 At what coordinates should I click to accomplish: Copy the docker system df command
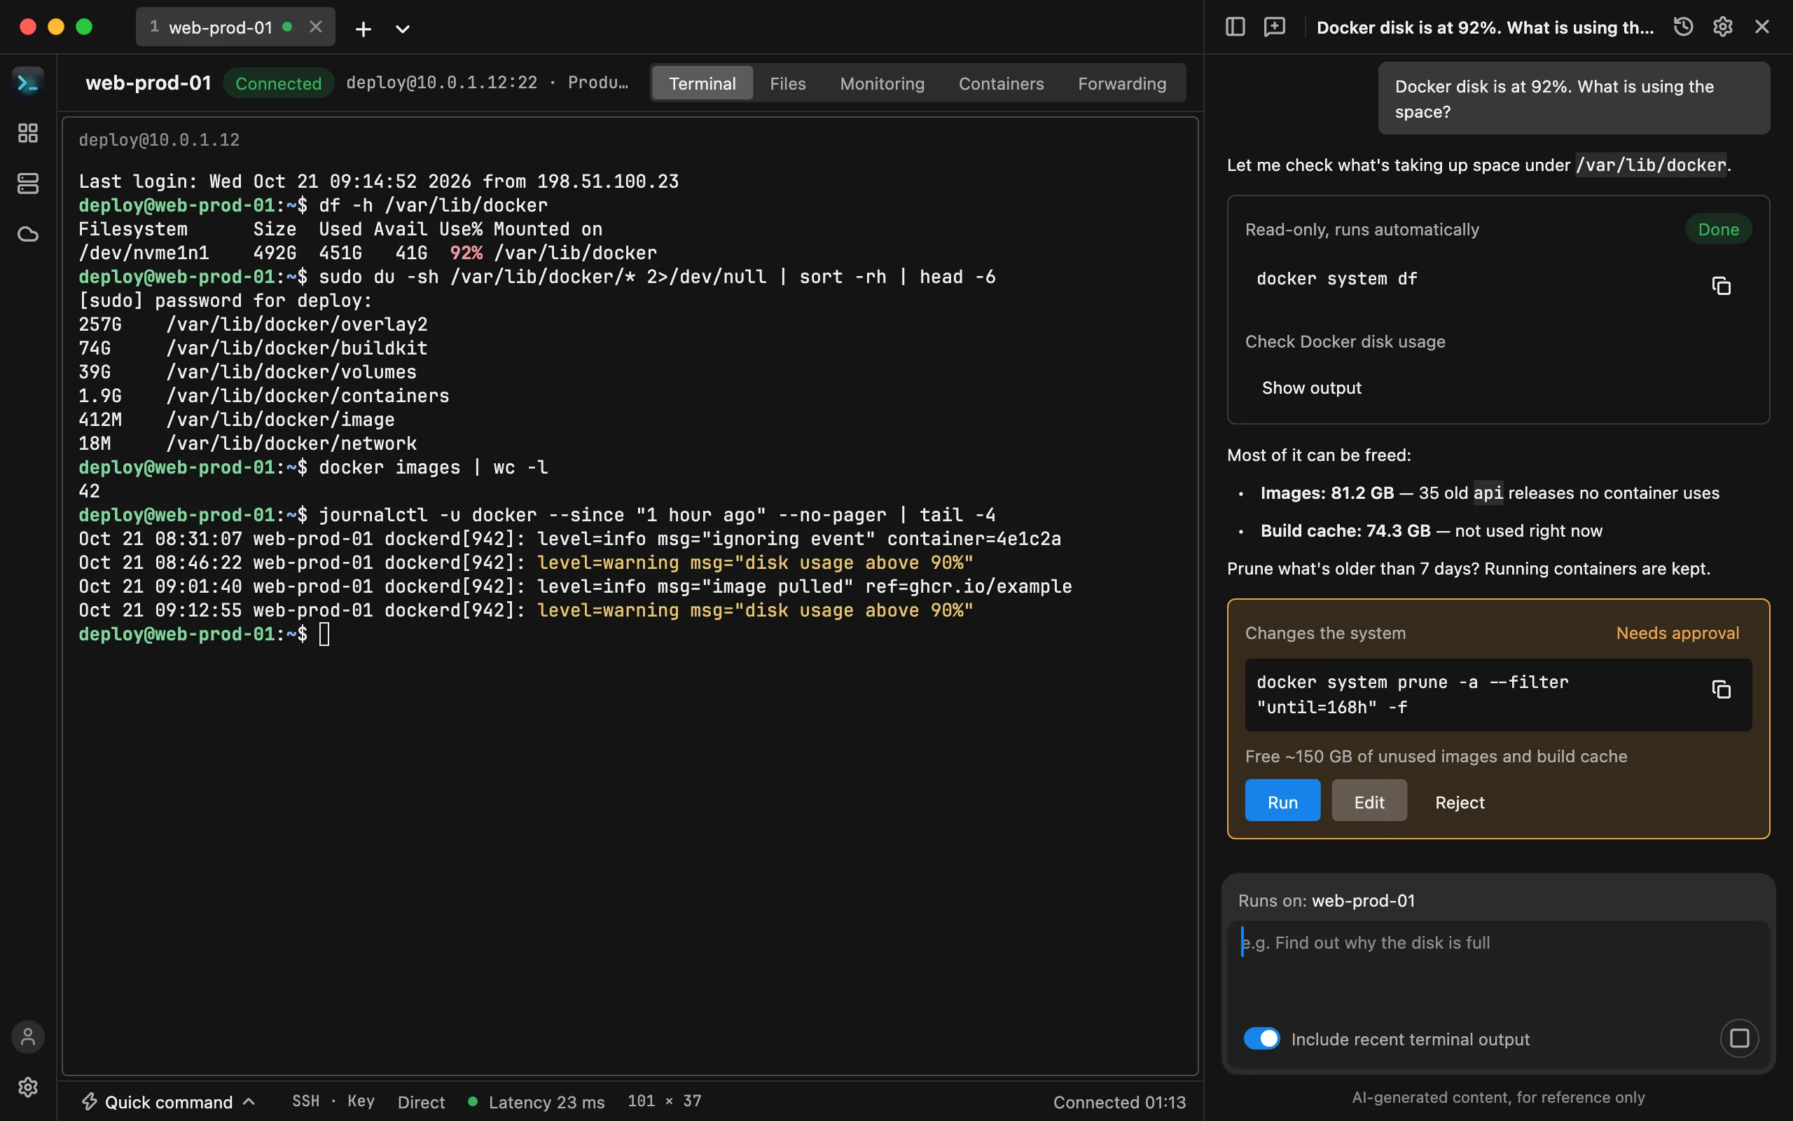tap(1722, 285)
